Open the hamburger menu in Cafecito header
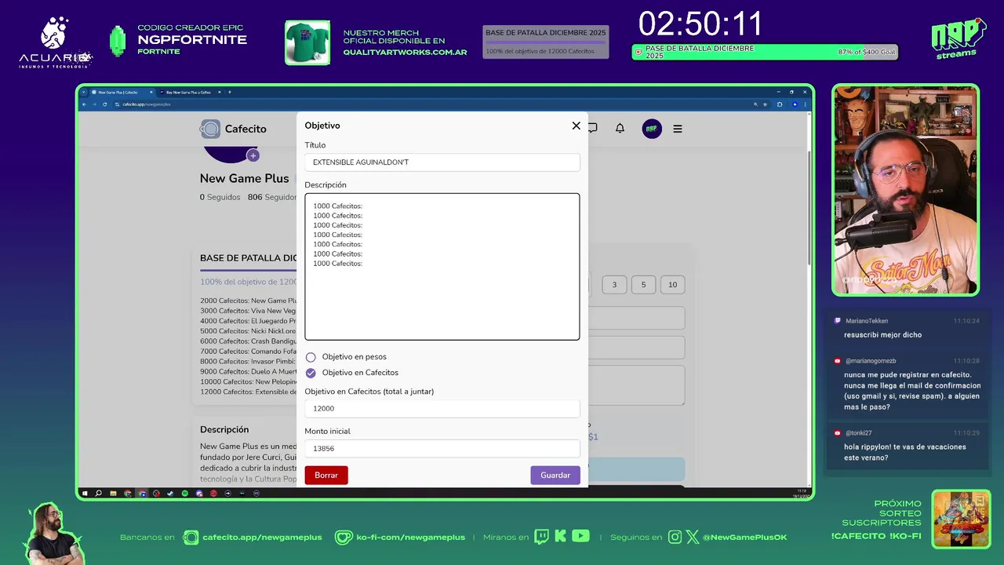 678,129
